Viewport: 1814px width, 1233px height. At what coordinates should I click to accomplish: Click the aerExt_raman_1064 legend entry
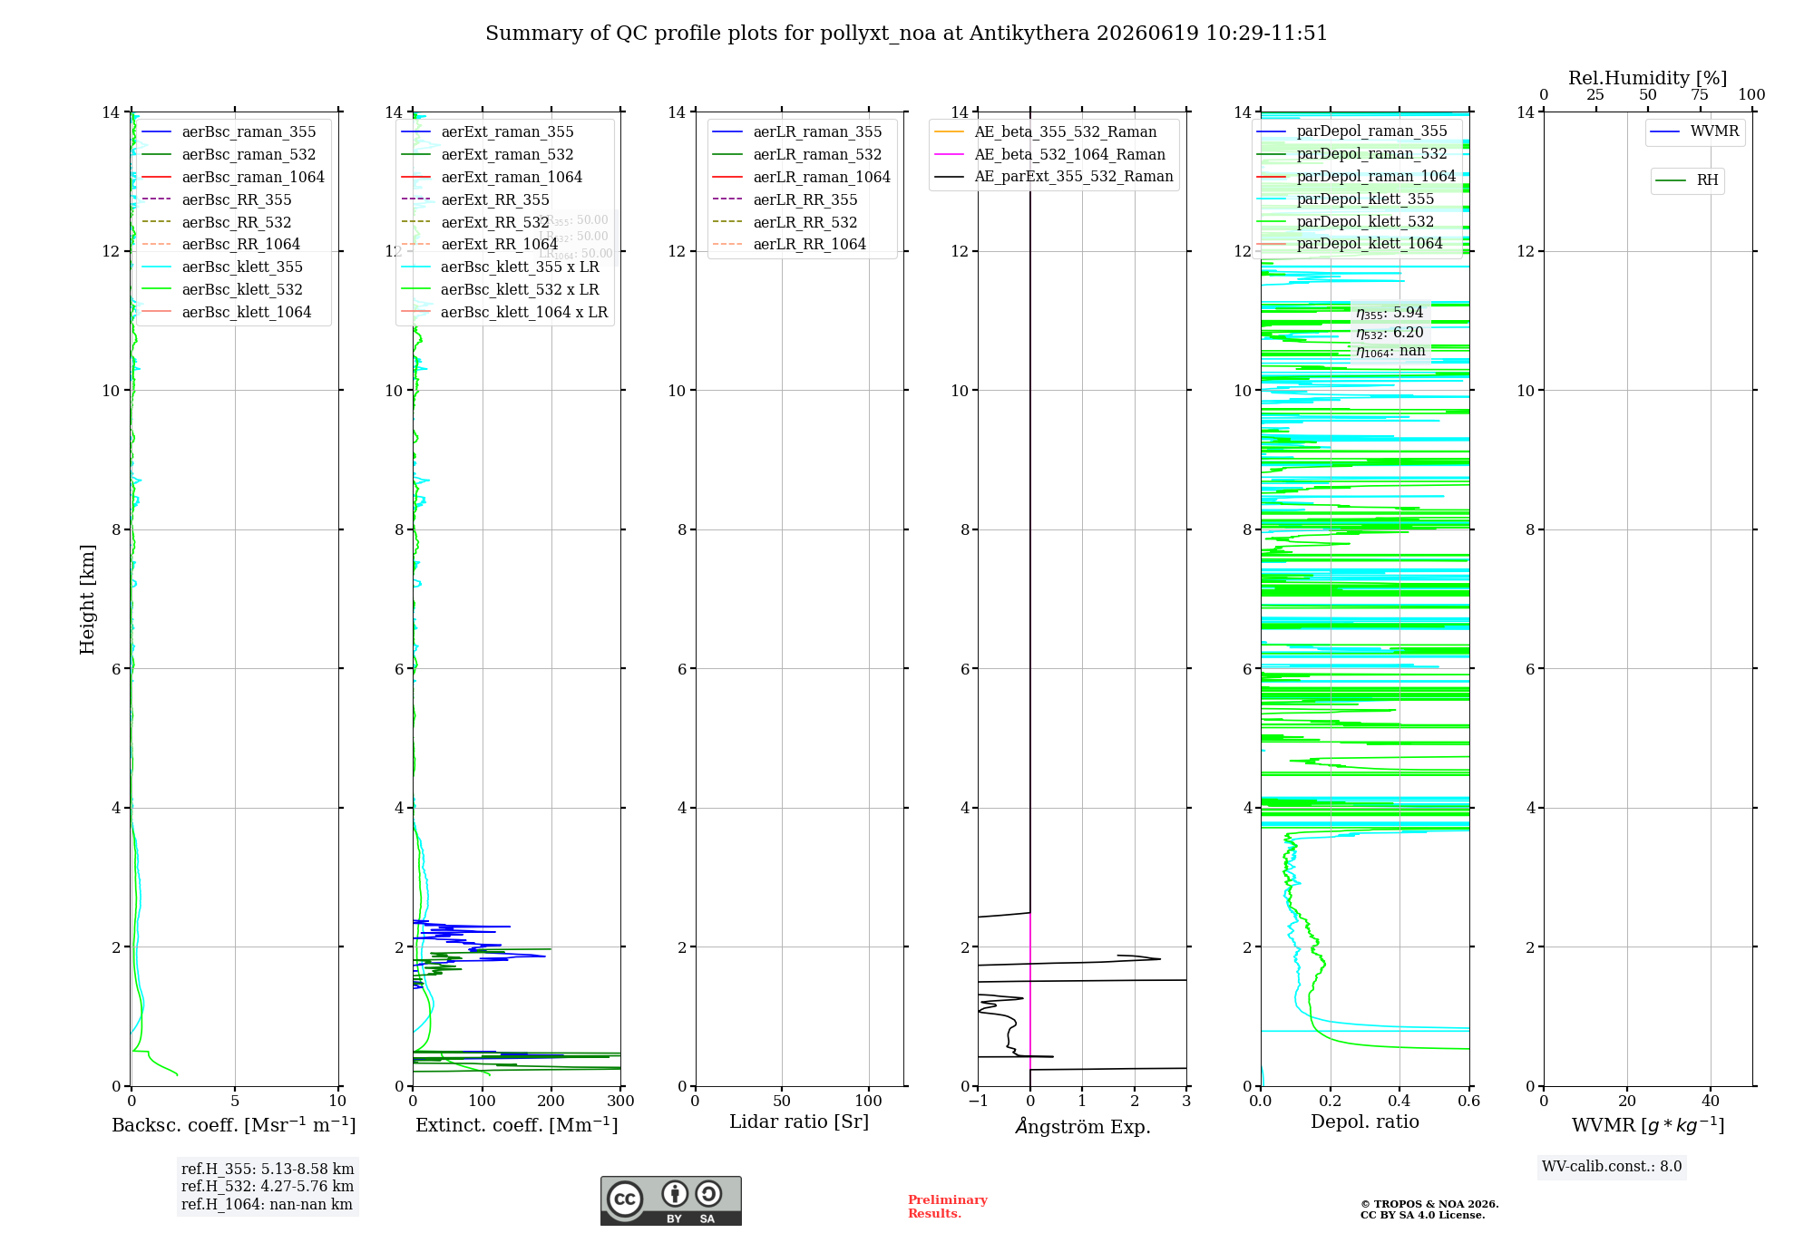click(492, 178)
